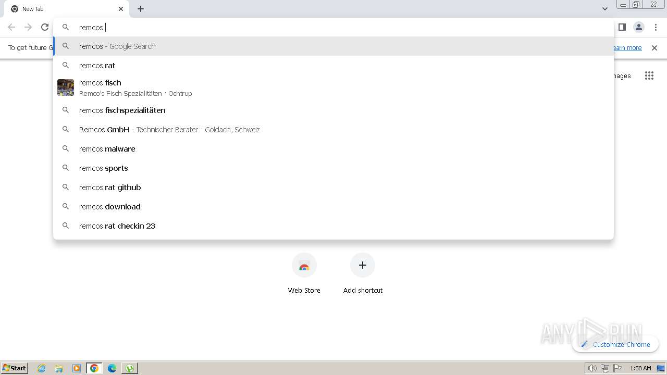
Task: Select remcos fischspezialitäten suggestion
Action: (333, 110)
